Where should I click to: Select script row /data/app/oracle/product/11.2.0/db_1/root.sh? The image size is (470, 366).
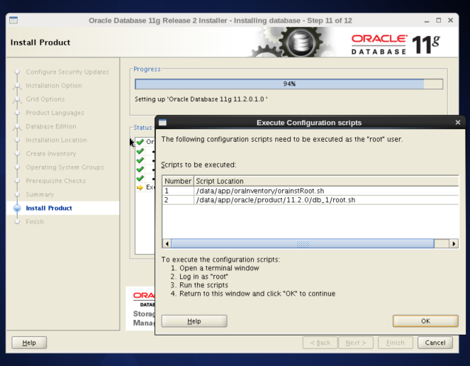(310, 200)
